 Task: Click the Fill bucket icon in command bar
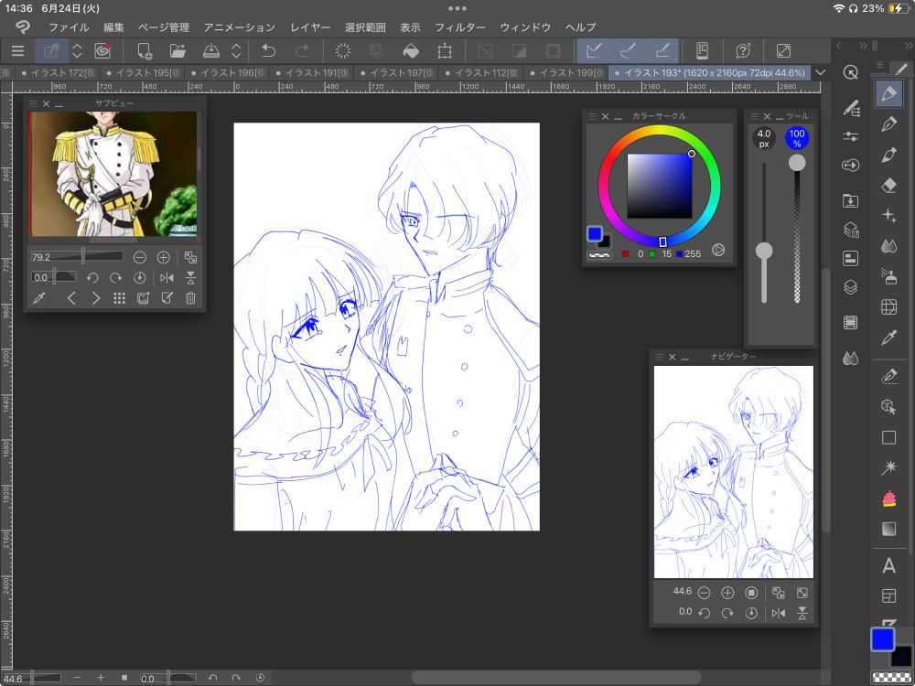(411, 51)
